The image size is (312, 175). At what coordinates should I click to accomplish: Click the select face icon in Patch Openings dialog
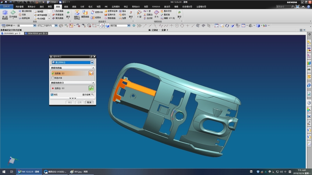click(x=91, y=73)
